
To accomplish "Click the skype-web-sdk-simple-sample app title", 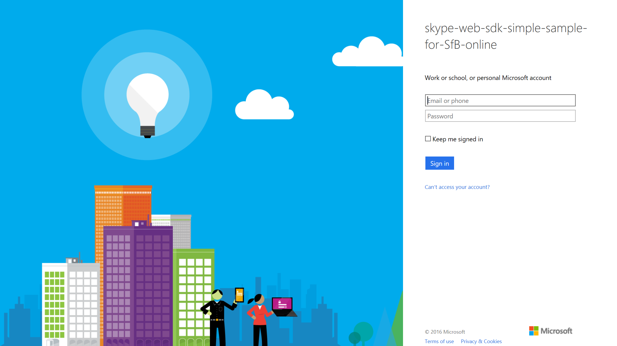I will pyautogui.click(x=505, y=36).
